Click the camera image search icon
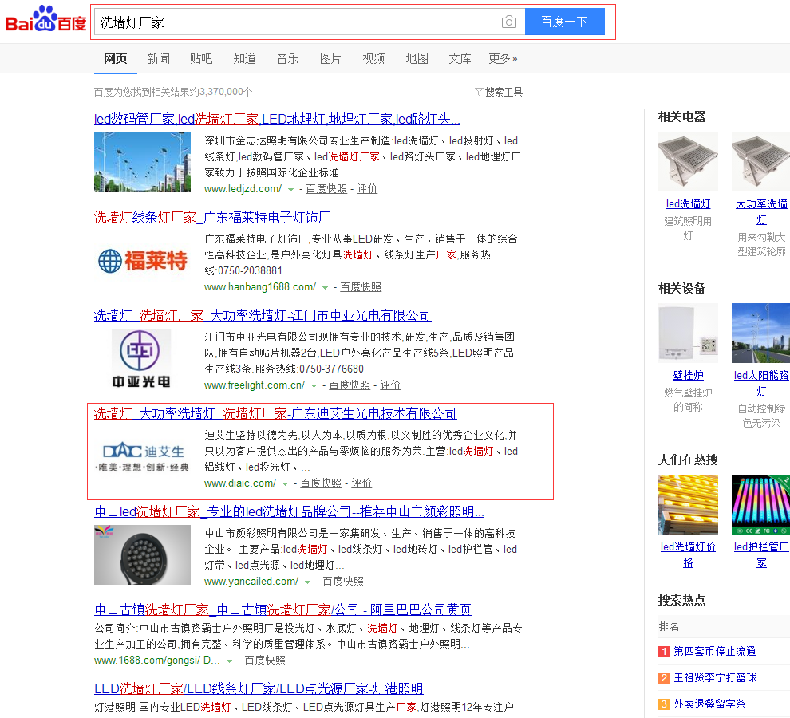The width and height of the screenshot is (790, 718). pos(509,22)
